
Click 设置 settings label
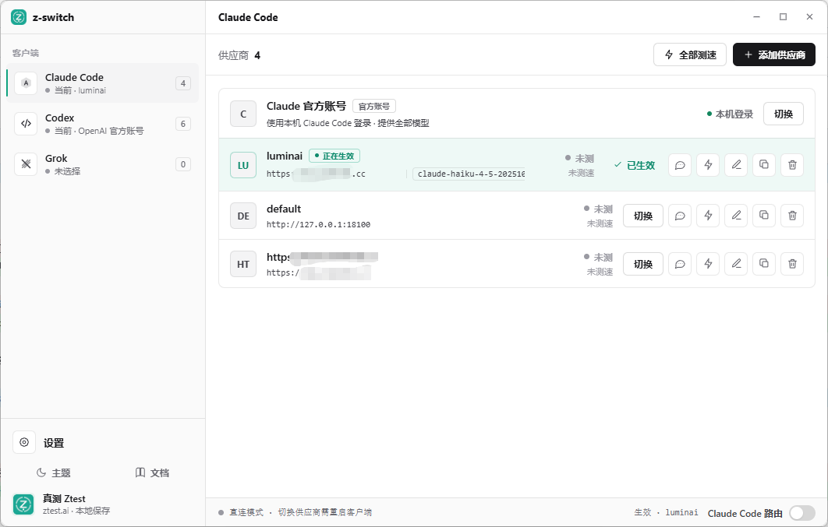[x=53, y=443]
